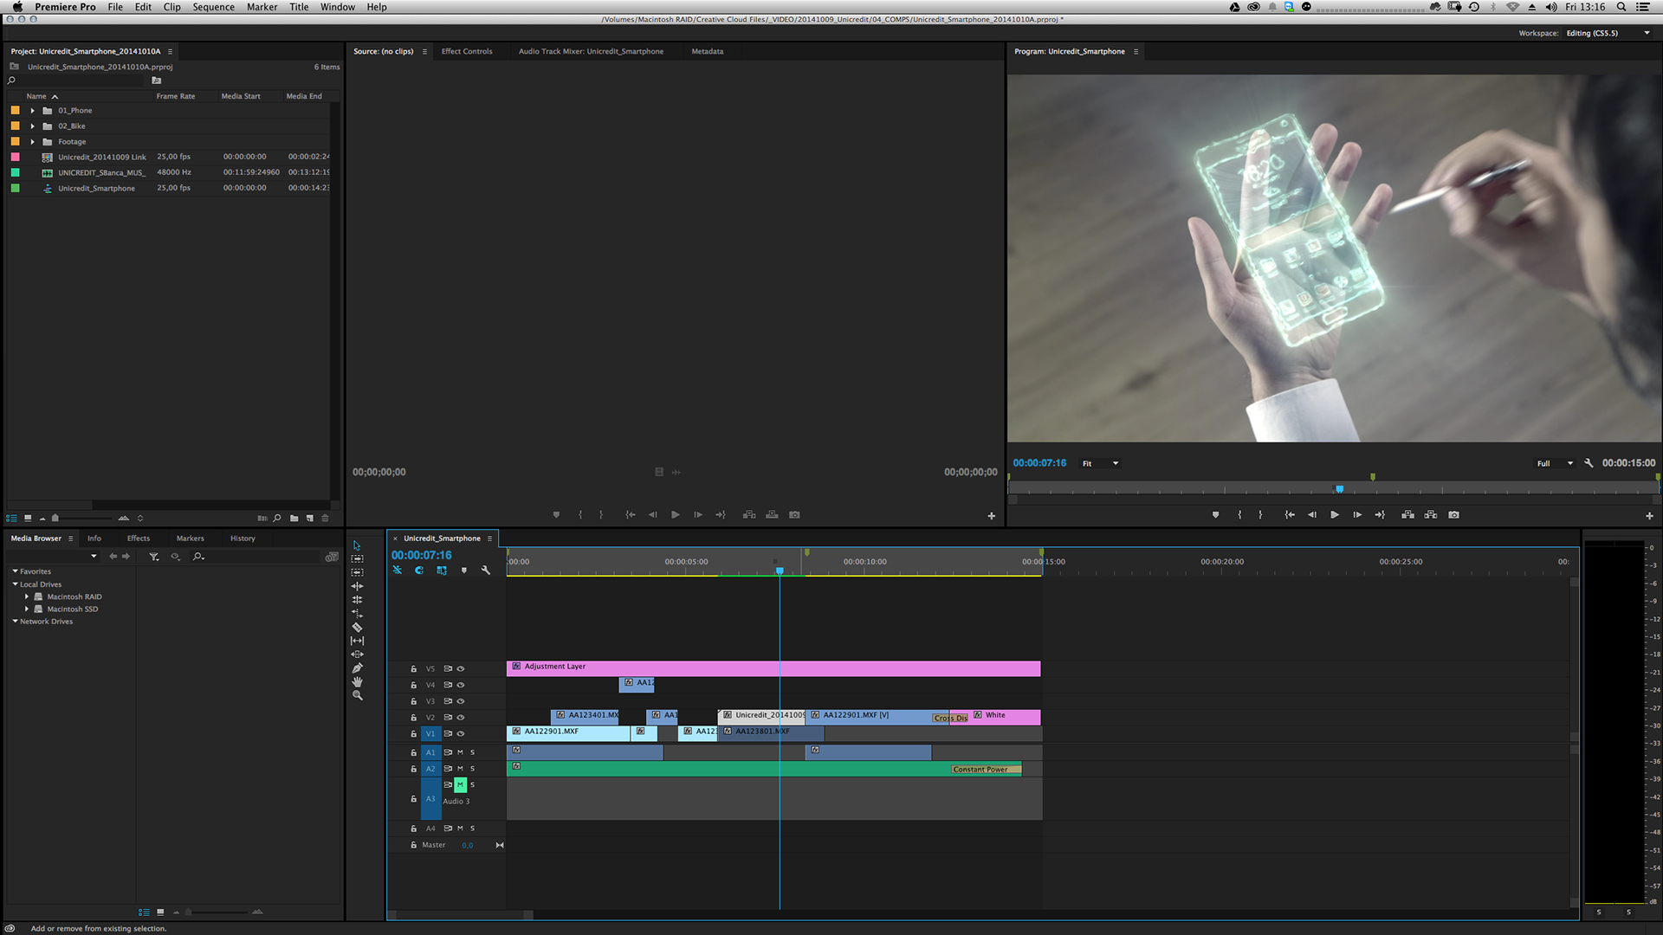Expand the 01_Phone bin
The height and width of the screenshot is (935, 1663).
click(32, 111)
